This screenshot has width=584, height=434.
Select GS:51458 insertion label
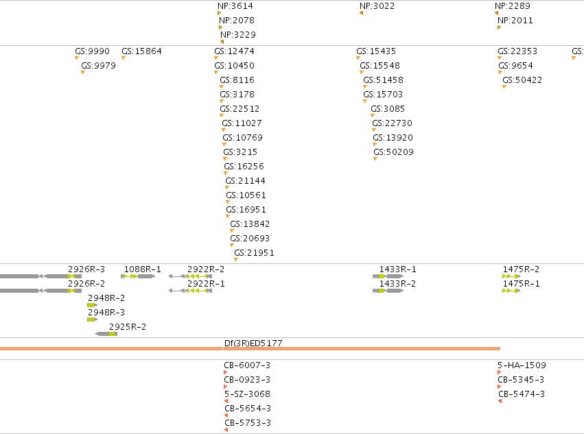pyautogui.click(x=384, y=80)
